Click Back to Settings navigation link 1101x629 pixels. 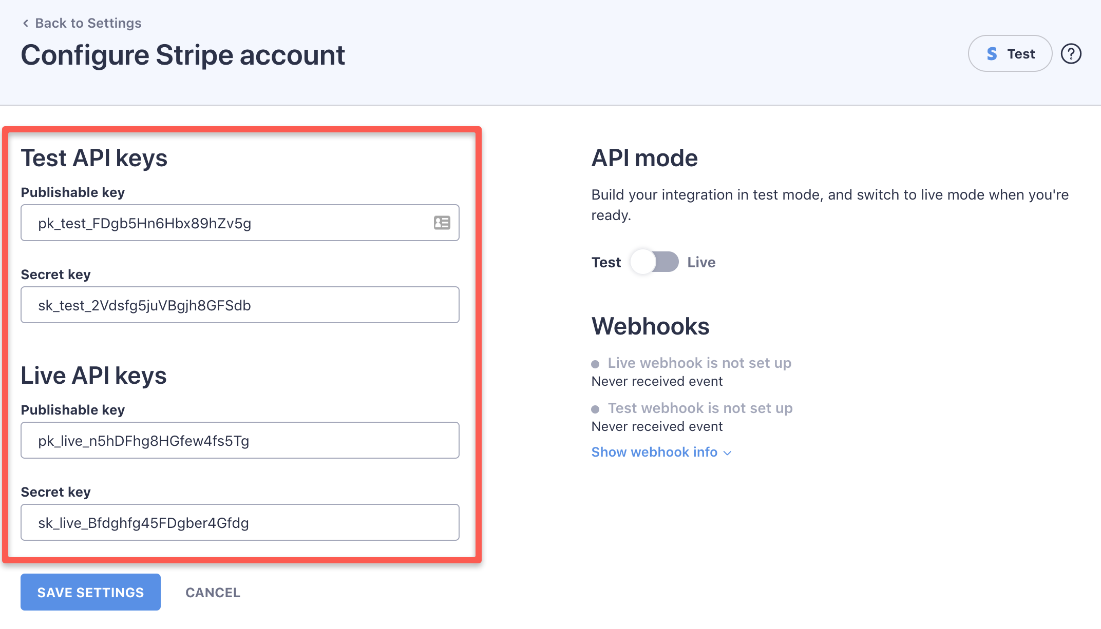tap(82, 24)
